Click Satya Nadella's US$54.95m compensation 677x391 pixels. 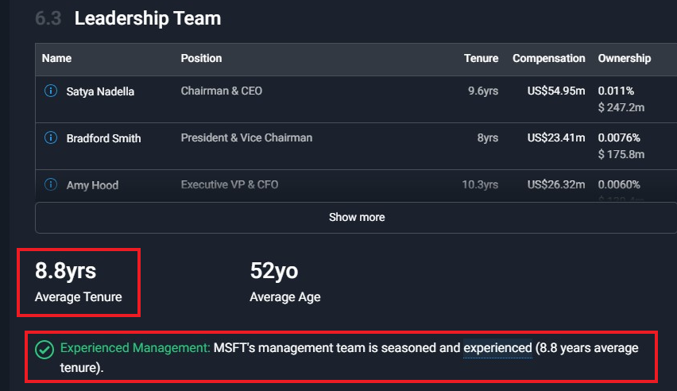pyautogui.click(x=556, y=91)
